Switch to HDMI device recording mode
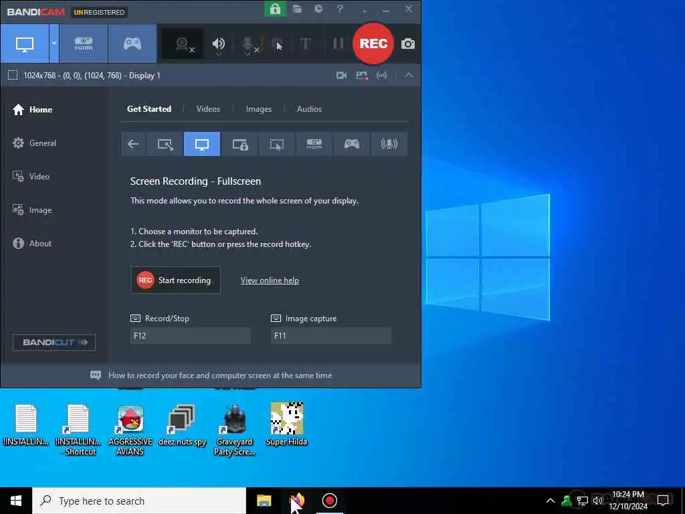This screenshot has height=514, width=685. [84, 44]
